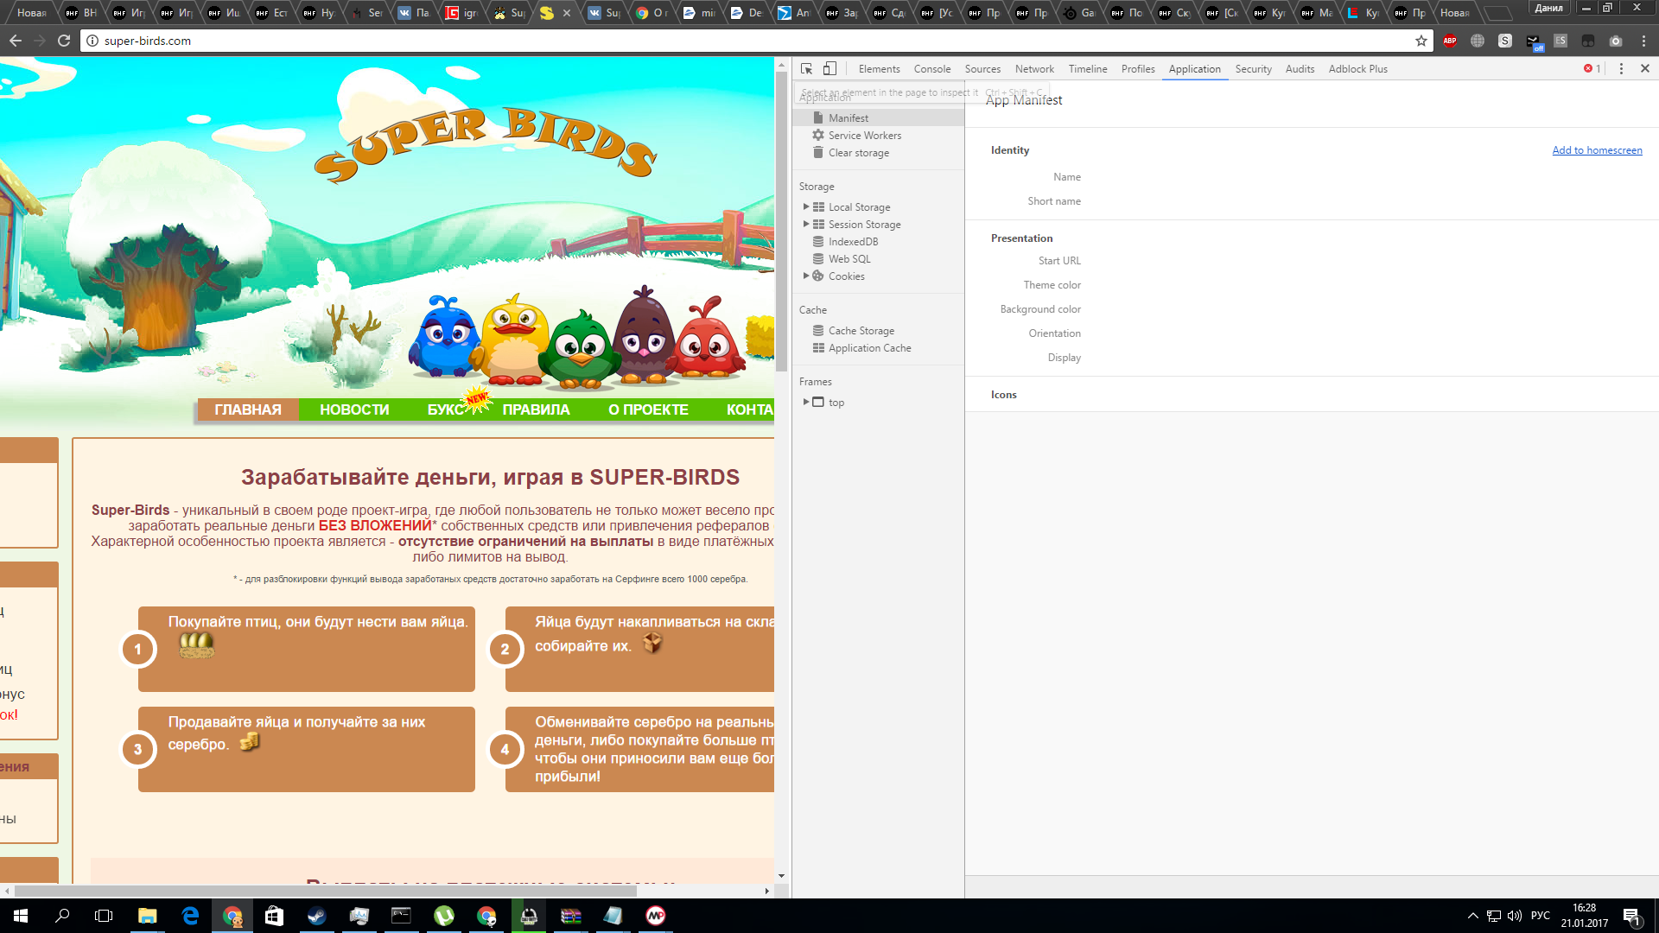Open the Audits tab in DevTools
This screenshot has width=1659, height=933.
(x=1300, y=69)
